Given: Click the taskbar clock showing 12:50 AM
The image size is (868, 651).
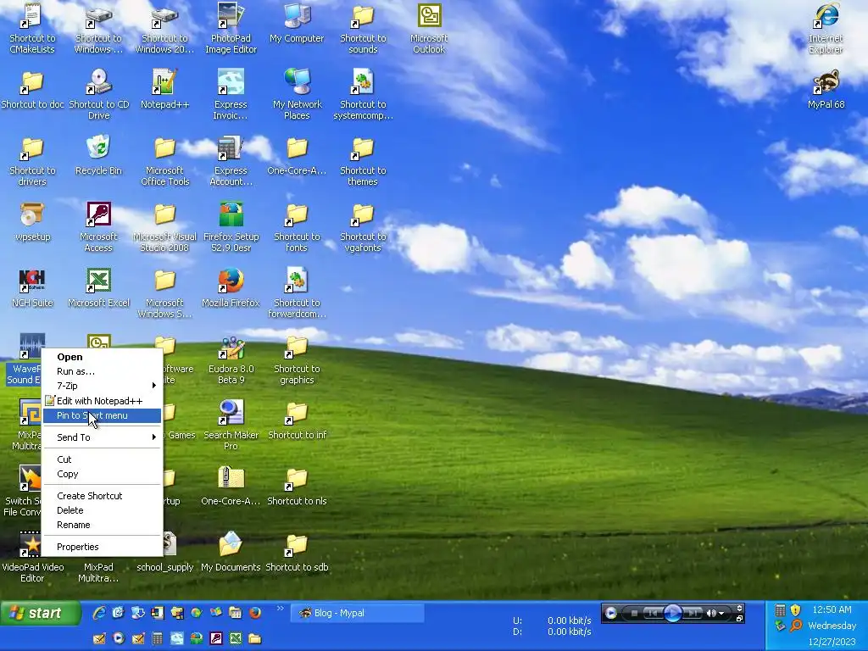Looking at the screenshot, I should (832, 609).
